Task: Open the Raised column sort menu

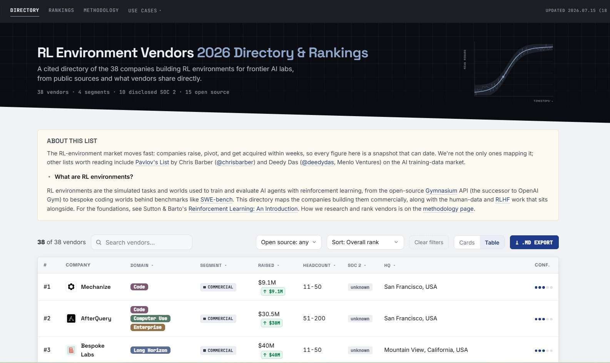Action: [x=269, y=265]
